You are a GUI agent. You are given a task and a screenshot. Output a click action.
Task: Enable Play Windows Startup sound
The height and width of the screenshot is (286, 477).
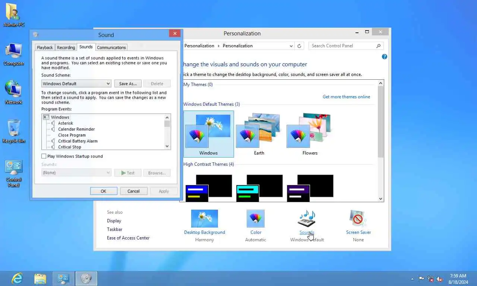44,156
